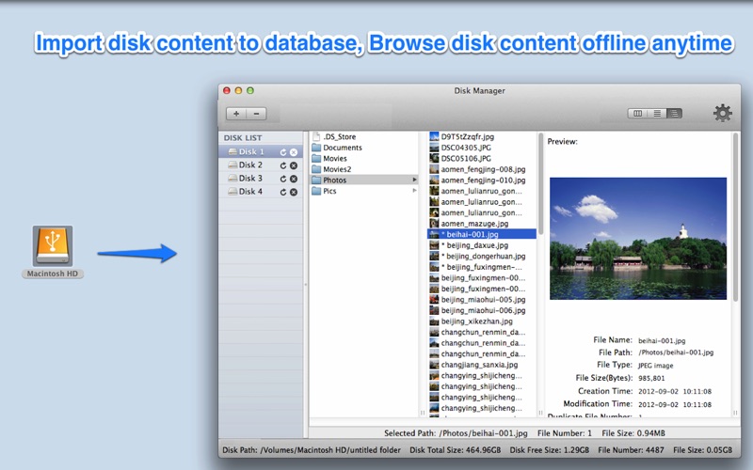Open the Movies folder
Viewport: 753px width, 470px height.
tap(363, 158)
